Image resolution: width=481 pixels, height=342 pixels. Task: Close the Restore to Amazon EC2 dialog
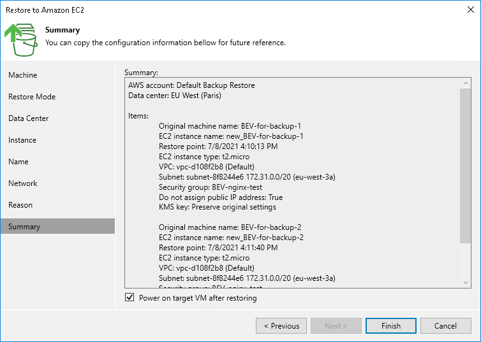tap(471, 10)
